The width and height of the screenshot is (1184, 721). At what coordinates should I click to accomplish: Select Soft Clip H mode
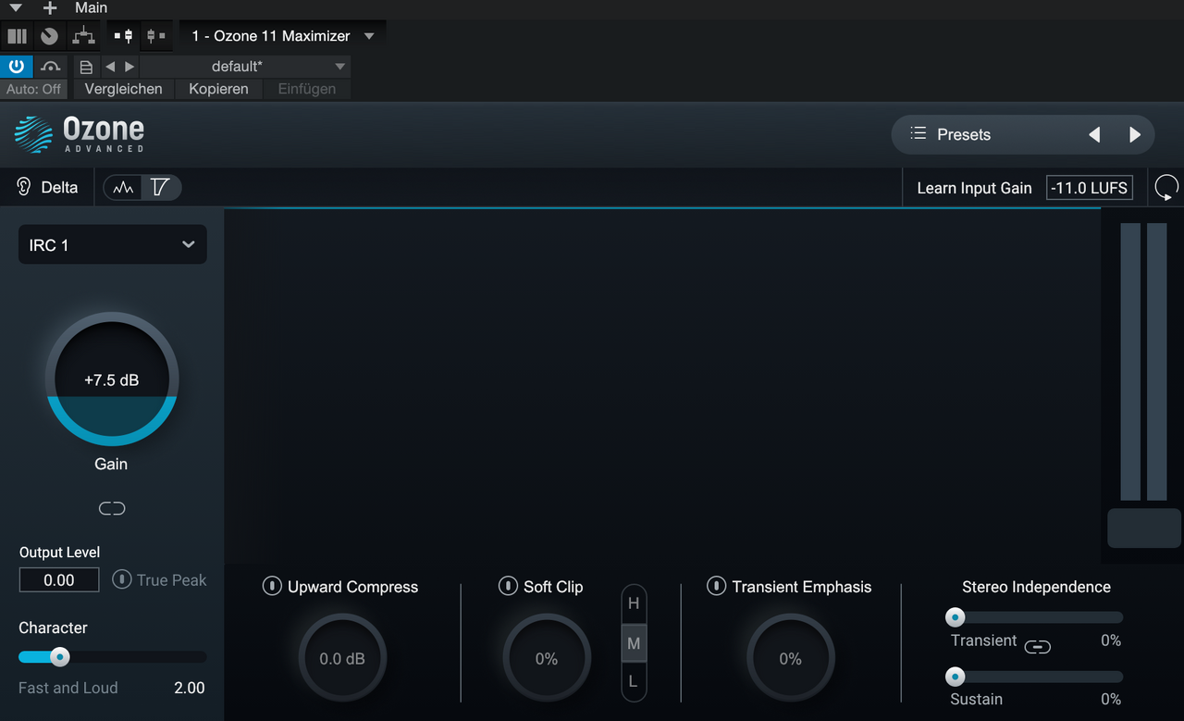(634, 603)
